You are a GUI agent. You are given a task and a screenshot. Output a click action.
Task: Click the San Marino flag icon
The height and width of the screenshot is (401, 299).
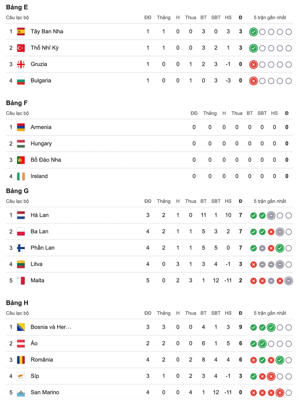pos(21,392)
